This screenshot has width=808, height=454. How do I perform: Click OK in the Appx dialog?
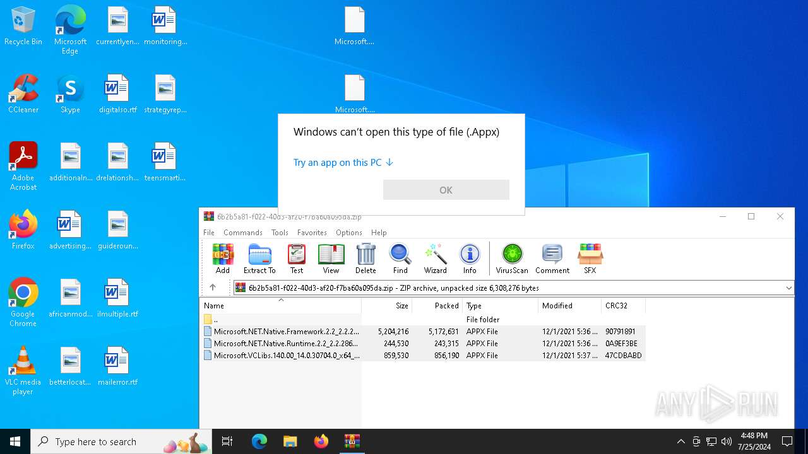click(x=446, y=190)
